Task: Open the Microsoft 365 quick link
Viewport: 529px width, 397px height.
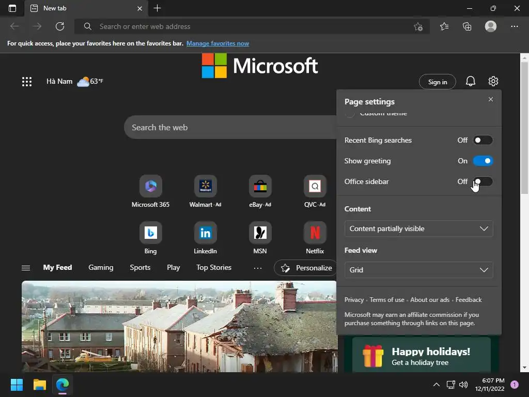Action: point(150,191)
